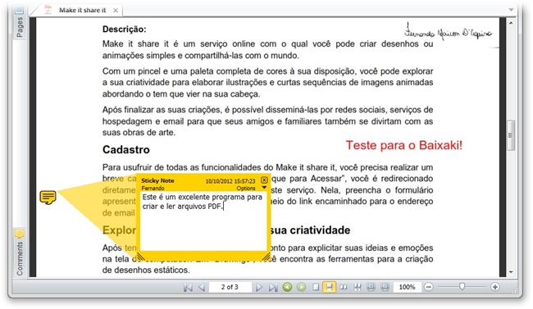This screenshot has height=309, width=533.
Task: Jump to the last page
Action: pyautogui.click(x=273, y=287)
